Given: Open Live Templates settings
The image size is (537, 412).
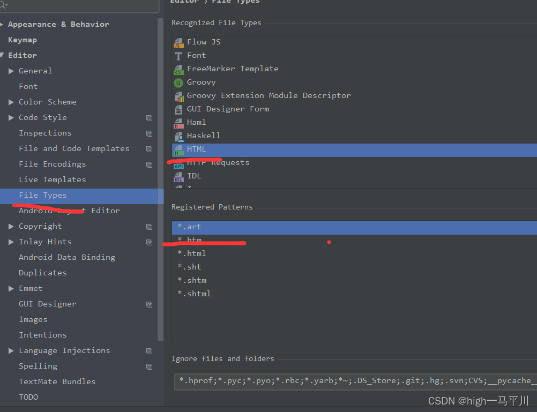Looking at the screenshot, I should tap(53, 179).
